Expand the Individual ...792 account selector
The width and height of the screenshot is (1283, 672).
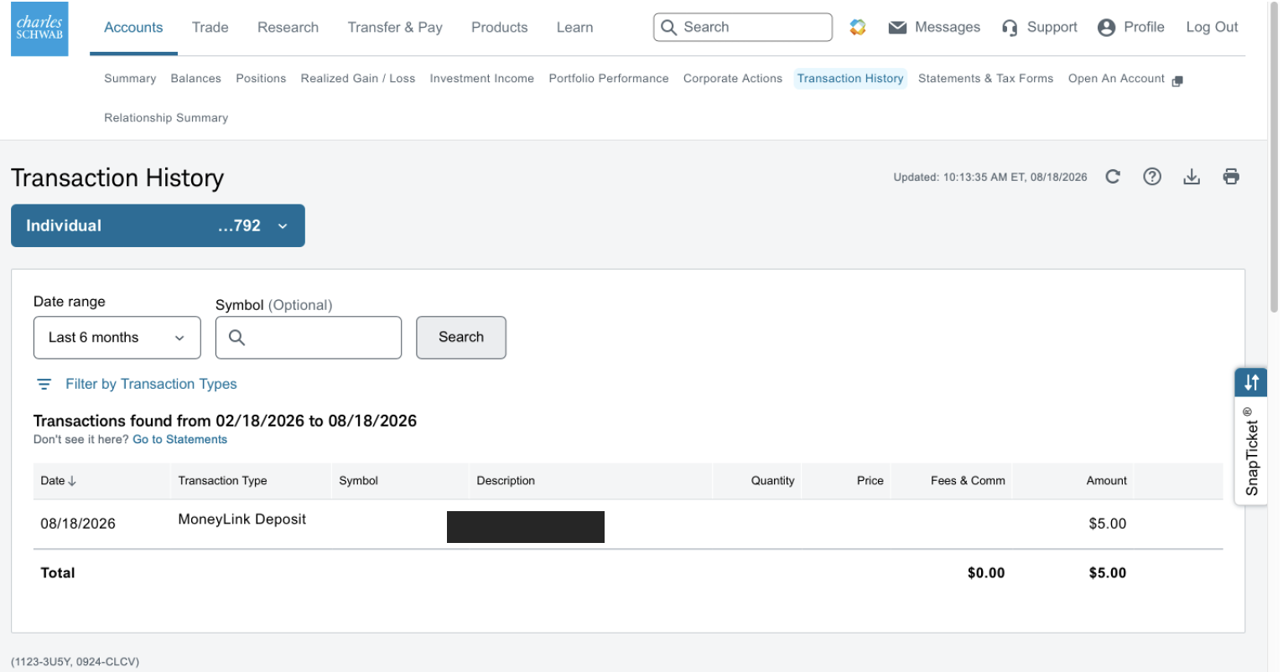158,225
